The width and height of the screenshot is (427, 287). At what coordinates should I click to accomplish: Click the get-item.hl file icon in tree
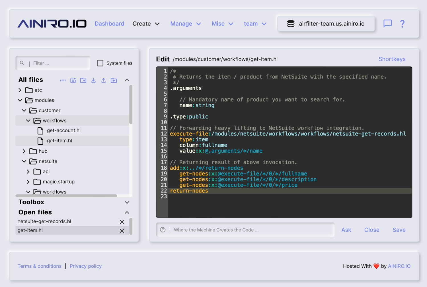40,141
